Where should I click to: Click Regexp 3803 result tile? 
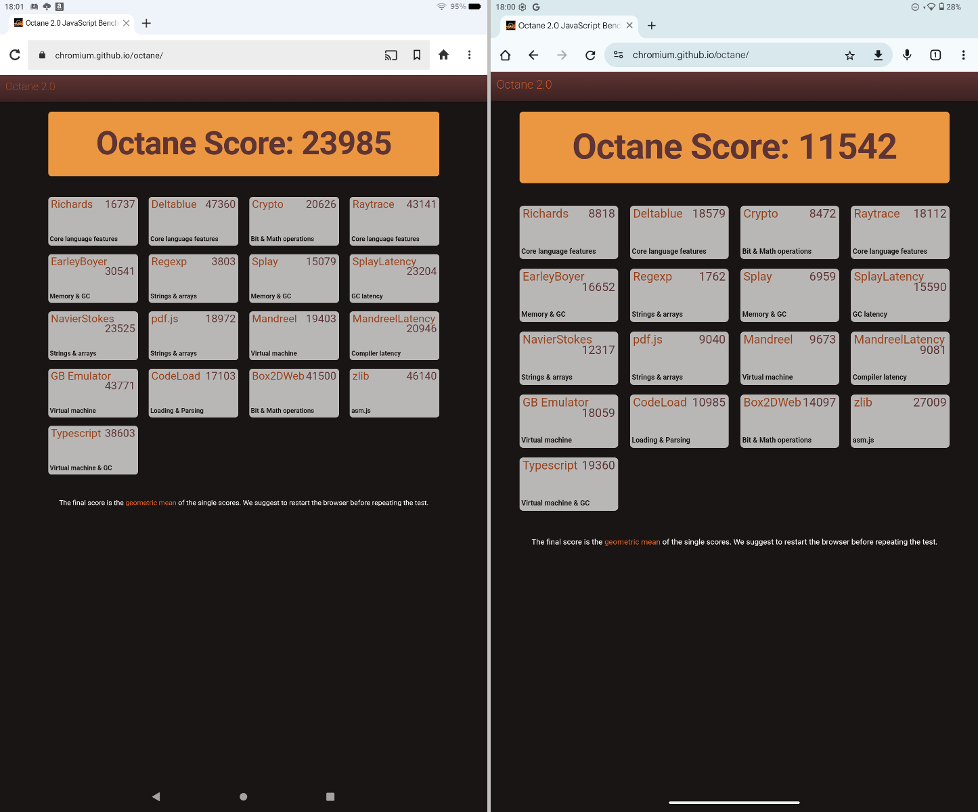[194, 278]
